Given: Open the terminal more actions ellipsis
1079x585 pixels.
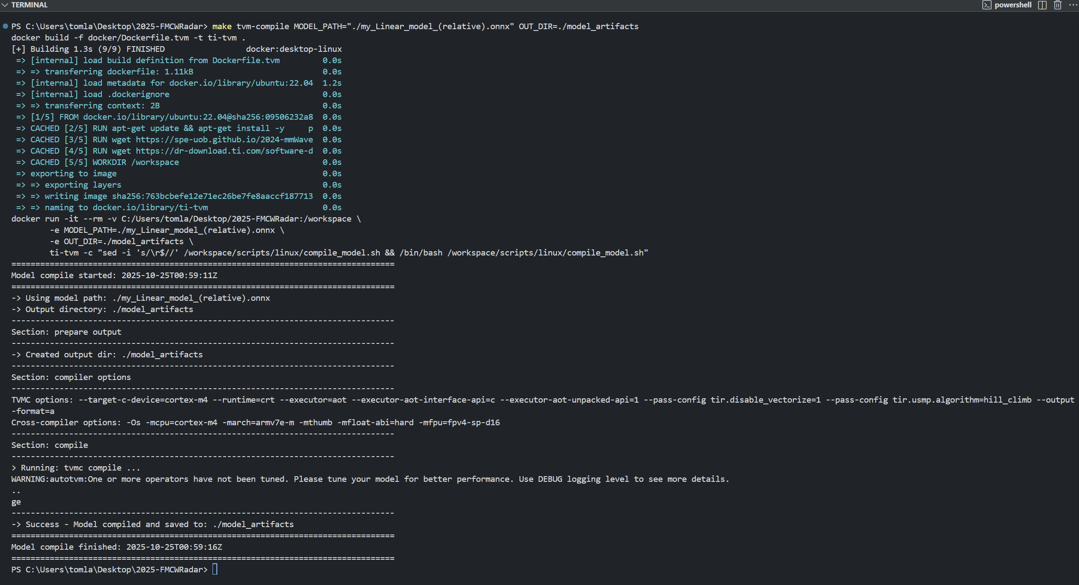Looking at the screenshot, I should [x=1073, y=5].
